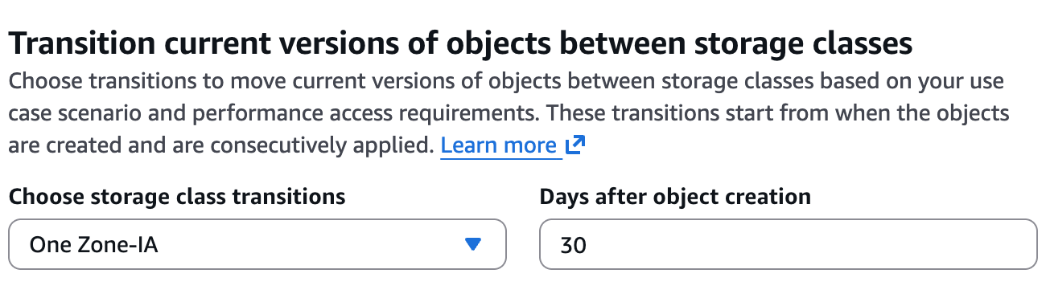Click the blank middle area of storage class selector
Screen dimensions: 1046x294
pyautogui.click(x=314, y=244)
